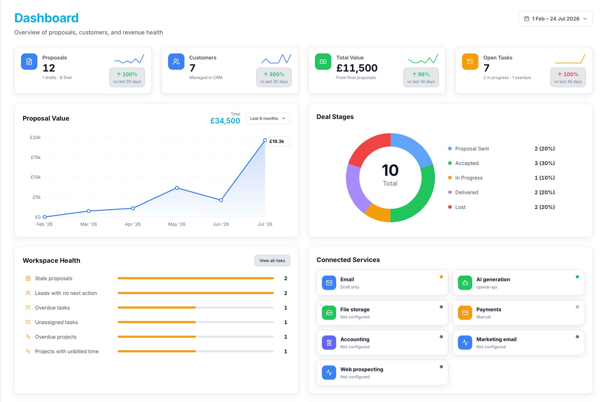
Task: Click the Customers people icon
Action: click(x=176, y=61)
